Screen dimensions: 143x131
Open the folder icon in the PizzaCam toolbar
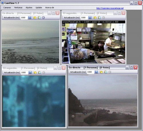pyautogui.click(x=95, y=18)
